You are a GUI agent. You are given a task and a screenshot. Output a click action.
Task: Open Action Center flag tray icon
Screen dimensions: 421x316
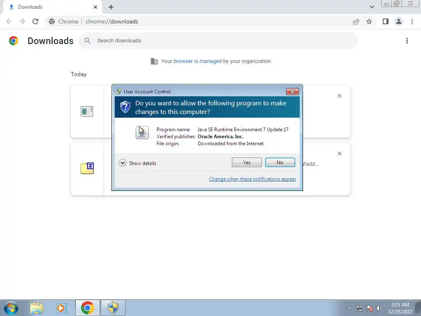[x=370, y=308]
